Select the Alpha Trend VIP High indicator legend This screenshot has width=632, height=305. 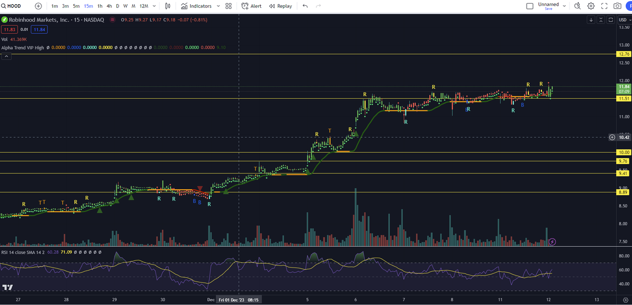click(23, 47)
